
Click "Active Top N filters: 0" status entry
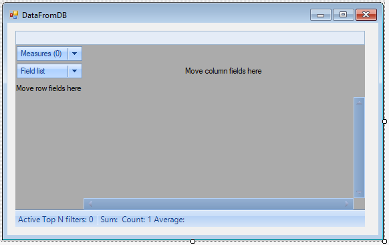[55, 220]
